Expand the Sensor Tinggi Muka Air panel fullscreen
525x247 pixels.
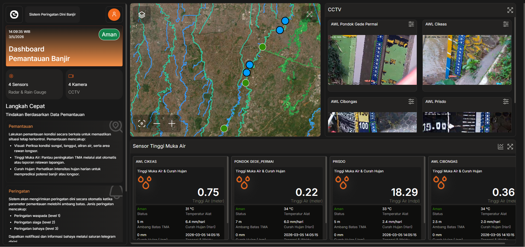click(x=510, y=147)
